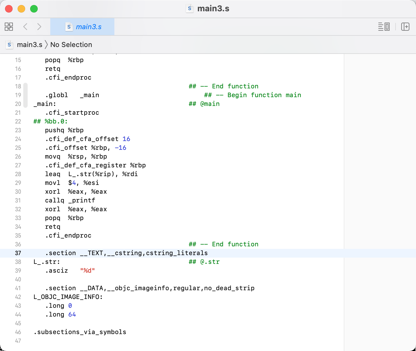Click the 'popq %rbp' instruction on line 33

click(x=64, y=218)
